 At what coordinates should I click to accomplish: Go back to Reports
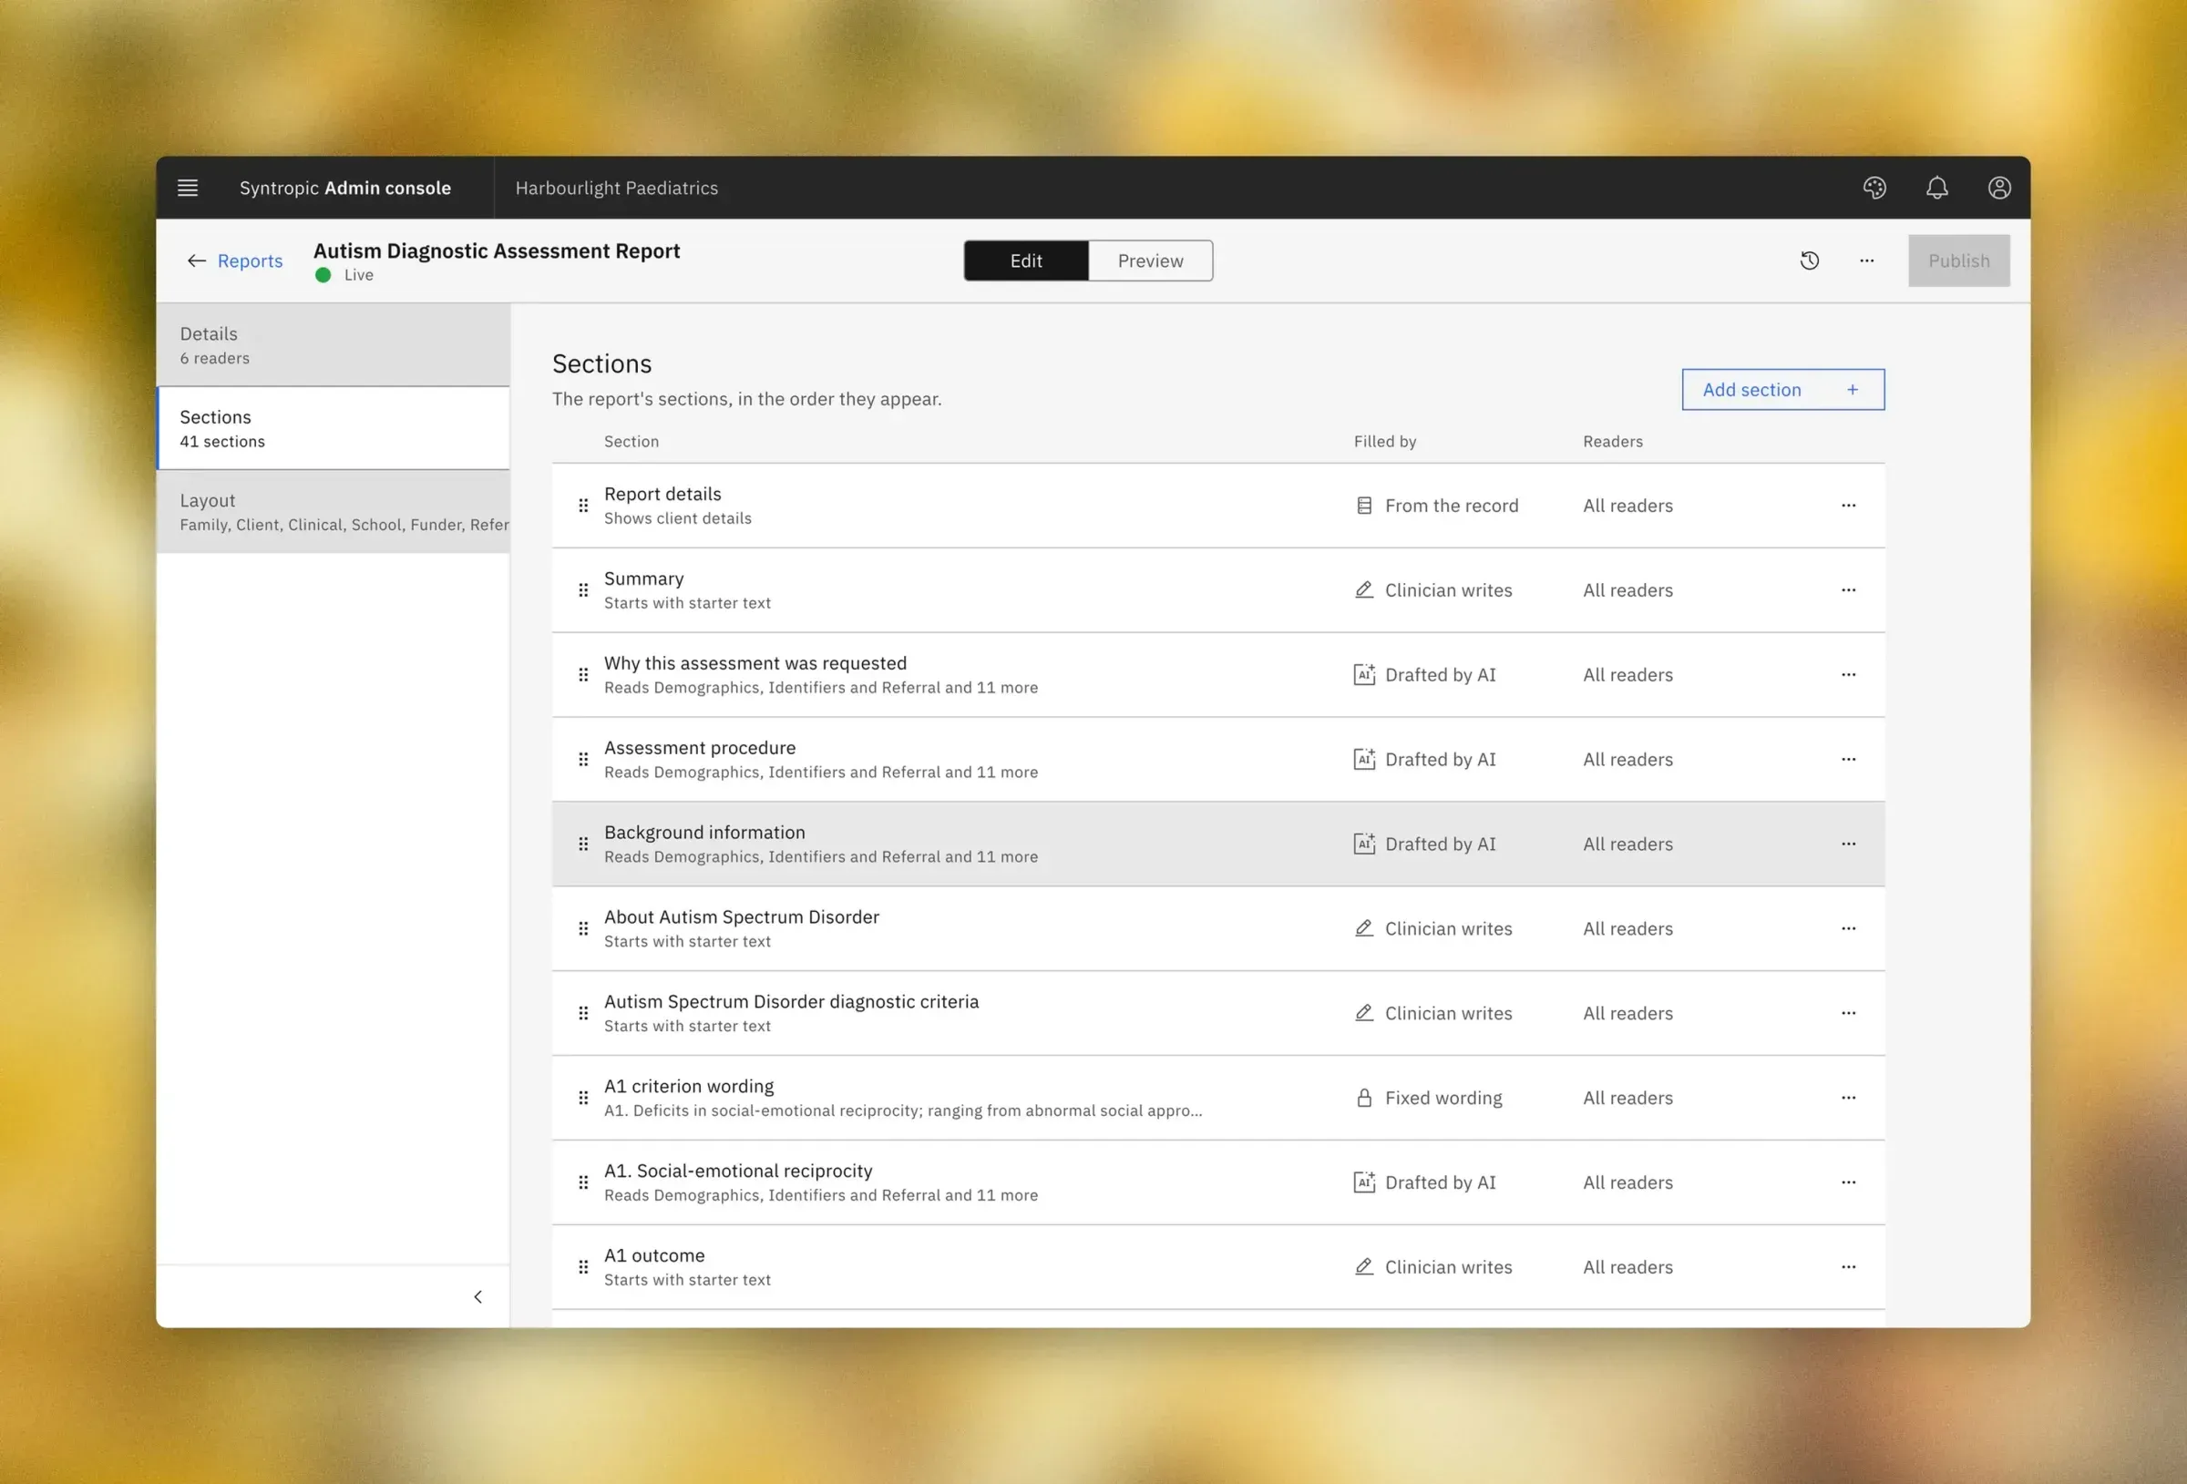(234, 261)
